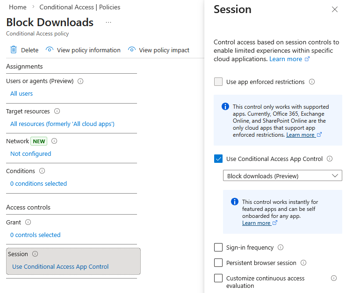Open Not configured under Network
The height and width of the screenshot is (293, 346).
[30, 154]
